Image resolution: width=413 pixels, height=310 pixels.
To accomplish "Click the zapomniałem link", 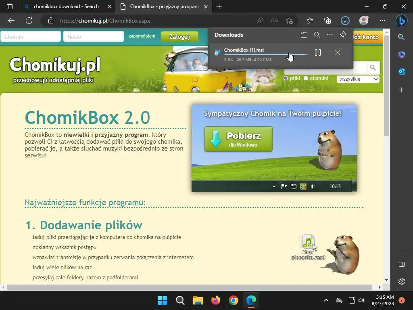I will pos(142,36).
